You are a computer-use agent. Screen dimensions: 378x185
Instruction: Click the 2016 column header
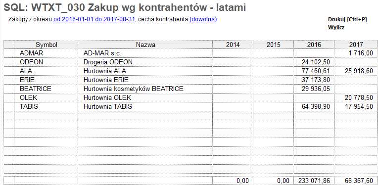[x=314, y=45]
